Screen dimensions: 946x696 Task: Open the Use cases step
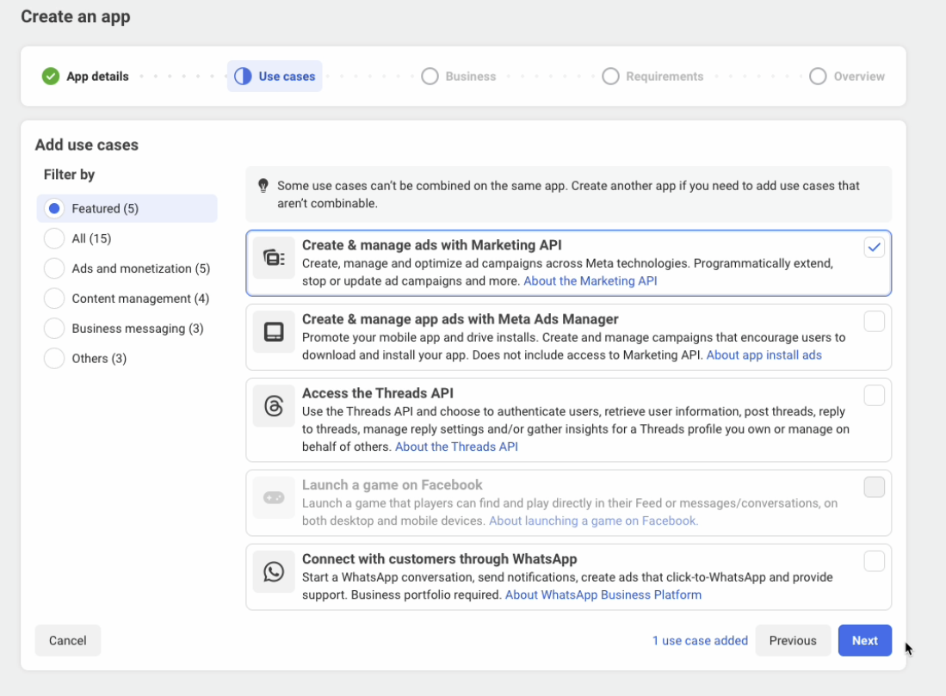(x=275, y=77)
